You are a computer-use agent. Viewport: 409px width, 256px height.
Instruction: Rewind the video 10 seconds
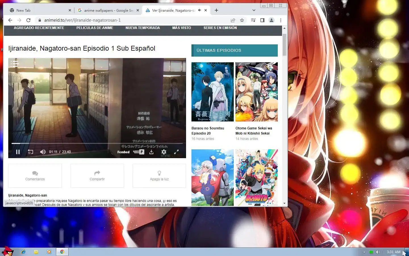point(30,152)
